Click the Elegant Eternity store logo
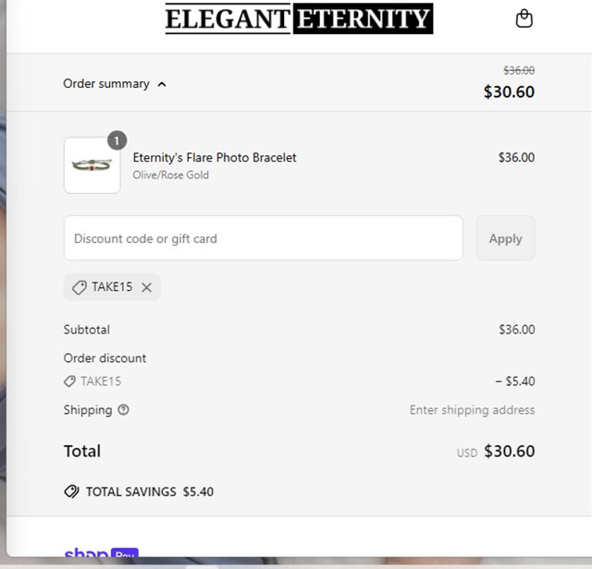Image resolution: width=592 pixels, height=569 pixels. [x=299, y=18]
